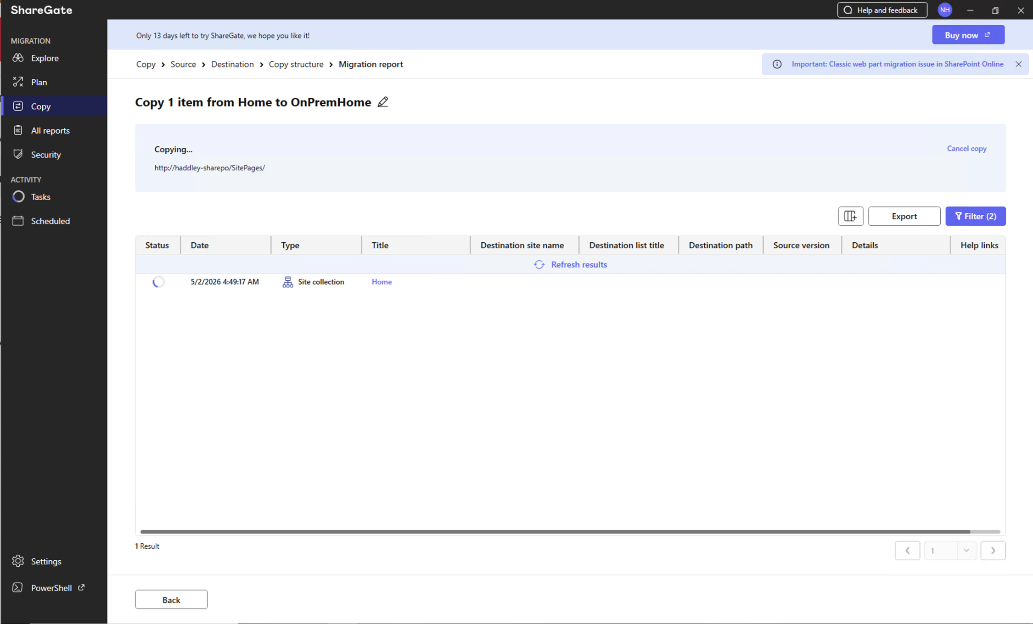The height and width of the screenshot is (624, 1033).
Task: Click the 1 Result count text
Action: pyautogui.click(x=147, y=546)
